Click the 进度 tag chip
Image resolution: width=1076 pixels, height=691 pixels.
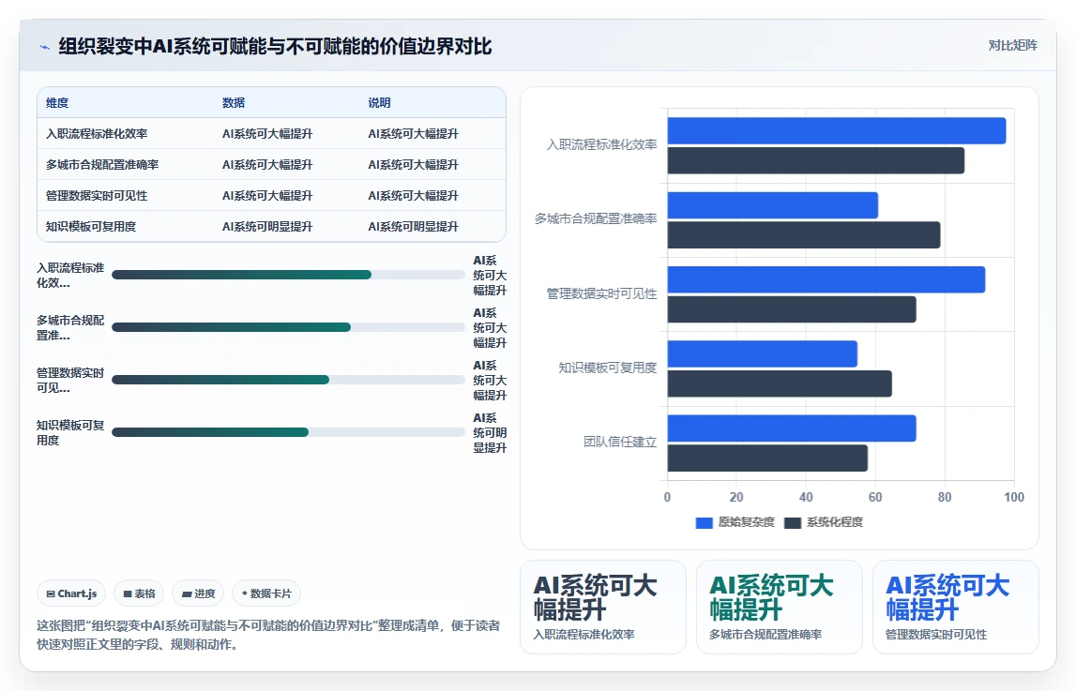pyautogui.click(x=198, y=593)
